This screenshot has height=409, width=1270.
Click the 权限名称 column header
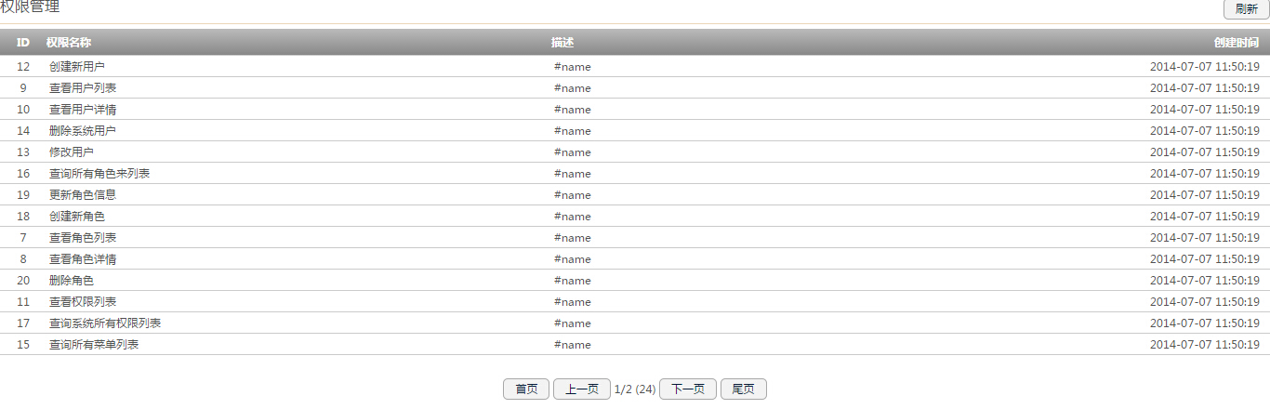69,43
